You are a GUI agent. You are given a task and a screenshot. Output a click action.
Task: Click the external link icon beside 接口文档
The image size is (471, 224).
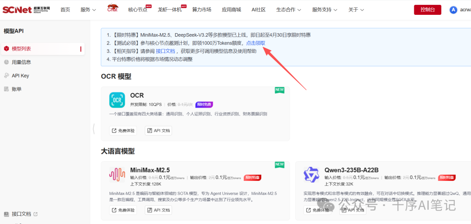pos(35,214)
